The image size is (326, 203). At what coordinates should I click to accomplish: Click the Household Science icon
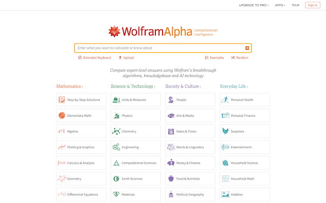[225, 163]
